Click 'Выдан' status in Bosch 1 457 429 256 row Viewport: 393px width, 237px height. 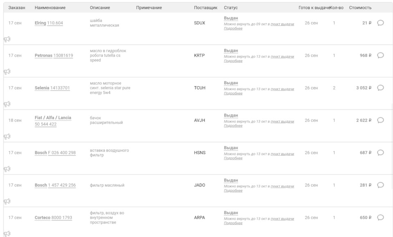(x=231, y=180)
